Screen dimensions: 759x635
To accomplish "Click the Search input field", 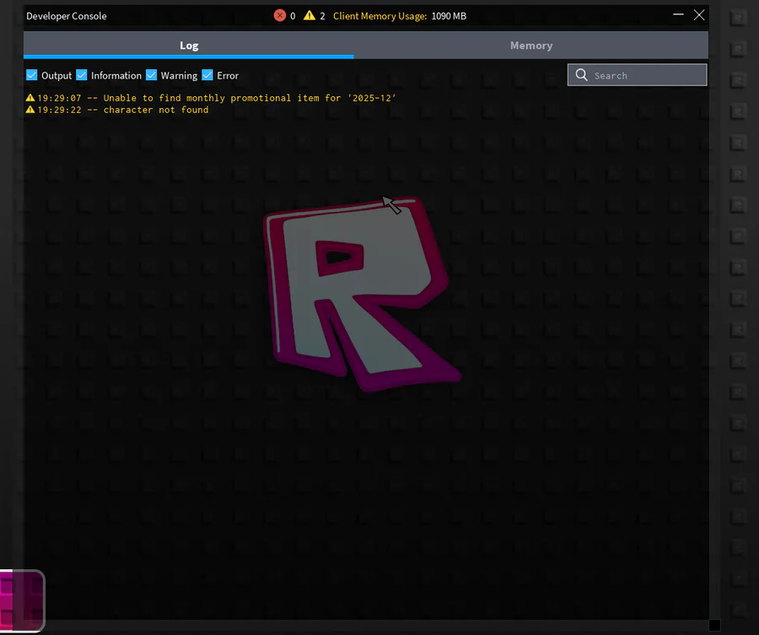I will point(637,75).
